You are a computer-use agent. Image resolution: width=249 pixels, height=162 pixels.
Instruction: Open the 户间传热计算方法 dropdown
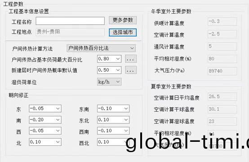tap(101, 48)
